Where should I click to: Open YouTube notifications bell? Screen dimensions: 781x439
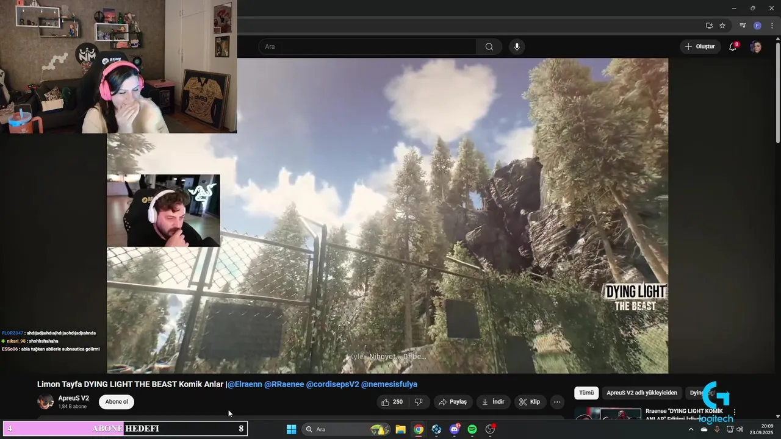pyautogui.click(x=733, y=47)
